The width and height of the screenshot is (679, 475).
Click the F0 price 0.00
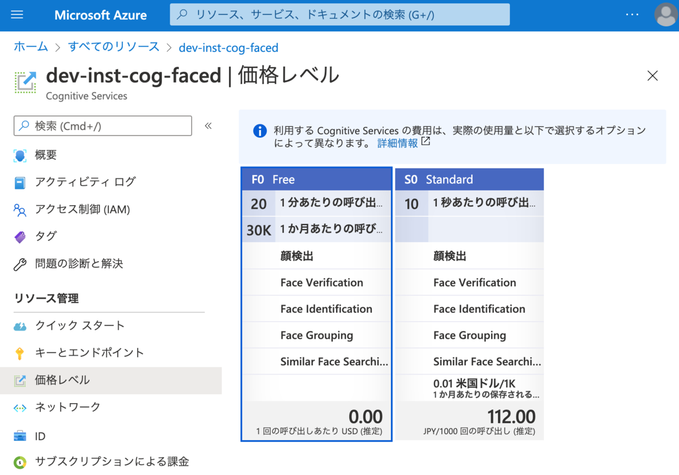(x=366, y=417)
